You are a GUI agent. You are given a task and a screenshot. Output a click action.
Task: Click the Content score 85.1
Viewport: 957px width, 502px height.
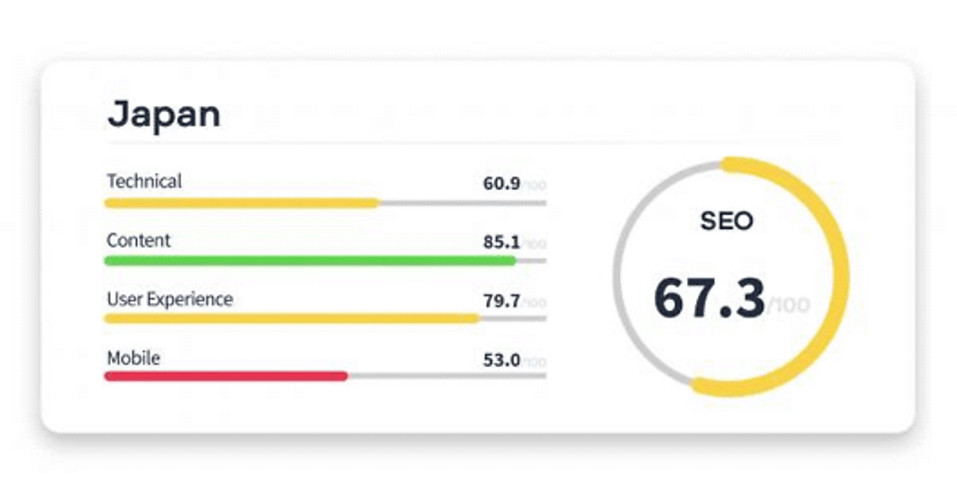(502, 242)
